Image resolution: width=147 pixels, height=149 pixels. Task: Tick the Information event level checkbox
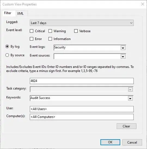click(50, 39)
